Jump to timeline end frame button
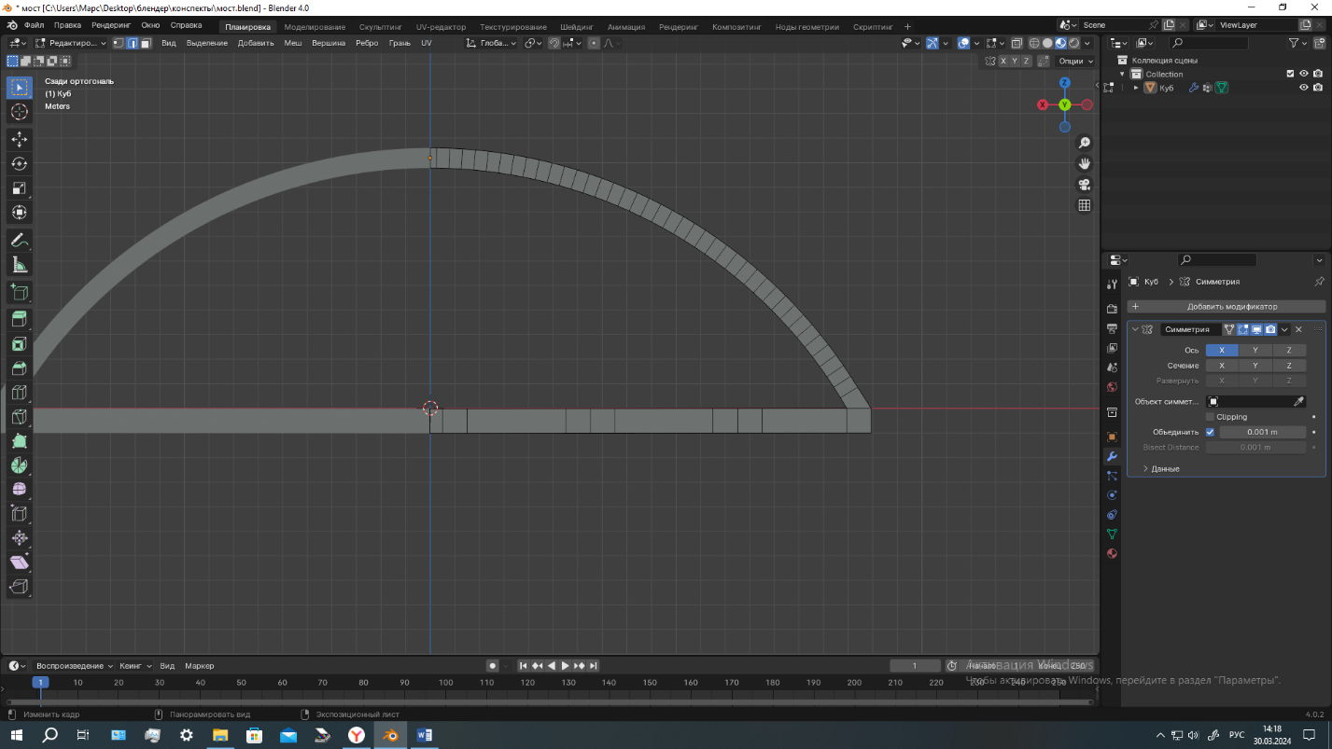 tap(594, 666)
